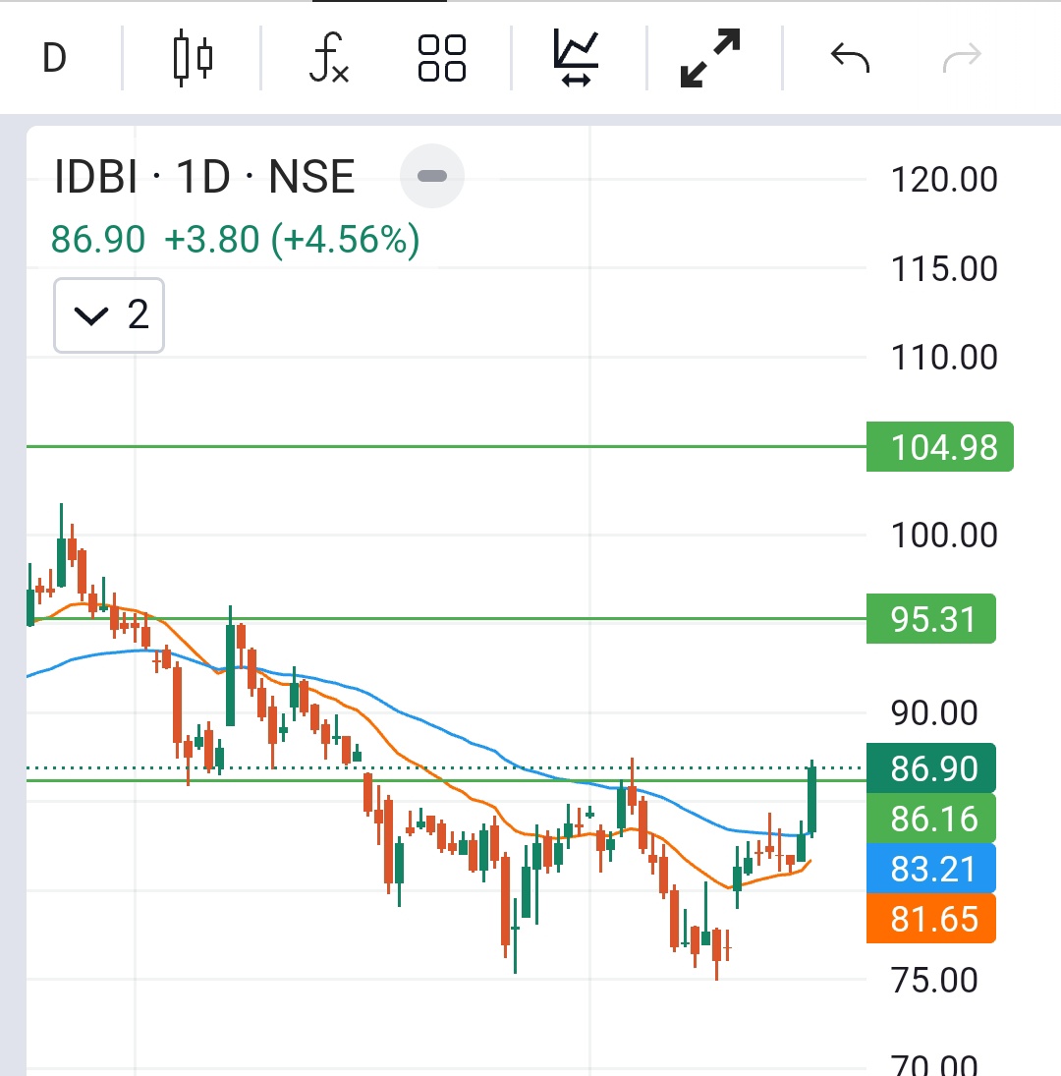Undo the last chart action
This screenshot has height=1076, width=1061.
pyautogui.click(x=850, y=58)
